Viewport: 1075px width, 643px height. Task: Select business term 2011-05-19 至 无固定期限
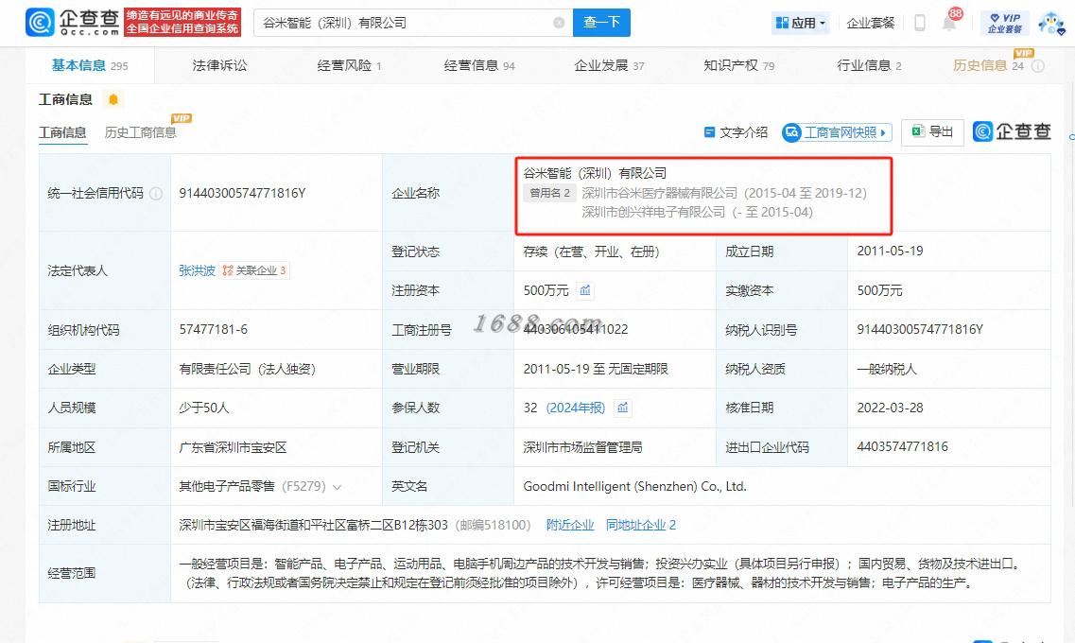coord(595,369)
